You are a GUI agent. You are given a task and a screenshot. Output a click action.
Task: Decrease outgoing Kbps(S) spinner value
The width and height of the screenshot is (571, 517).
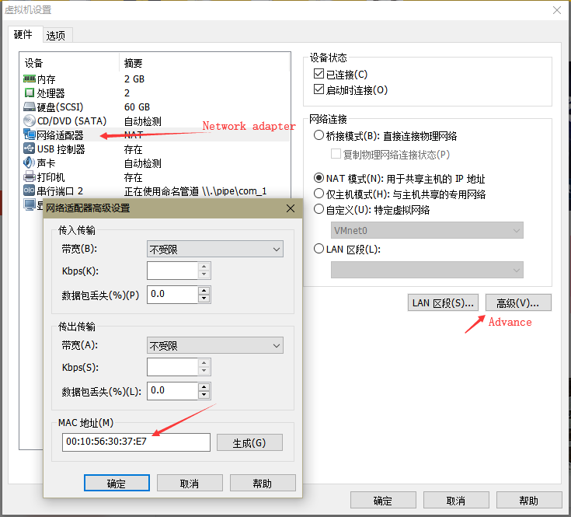click(x=204, y=371)
